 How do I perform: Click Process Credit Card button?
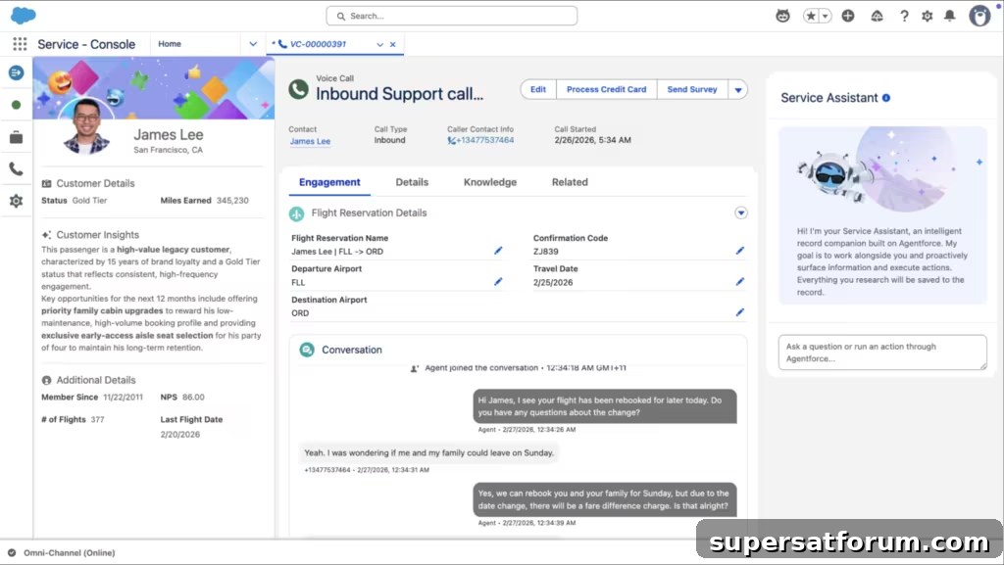pyautogui.click(x=606, y=89)
